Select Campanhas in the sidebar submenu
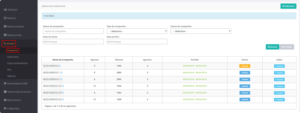Image resolution: width=300 pixels, height=113 pixels. (x=12, y=50)
